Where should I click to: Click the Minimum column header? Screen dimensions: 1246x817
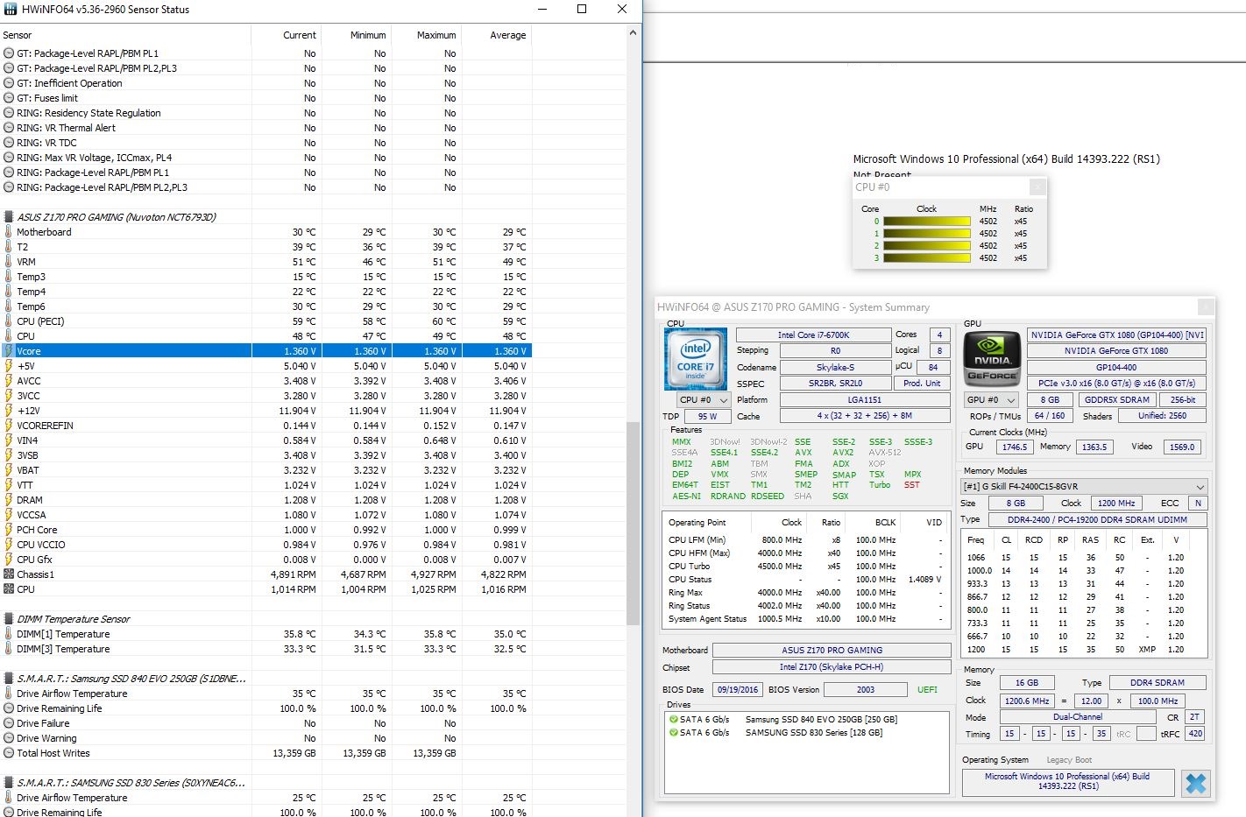tap(357, 35)
